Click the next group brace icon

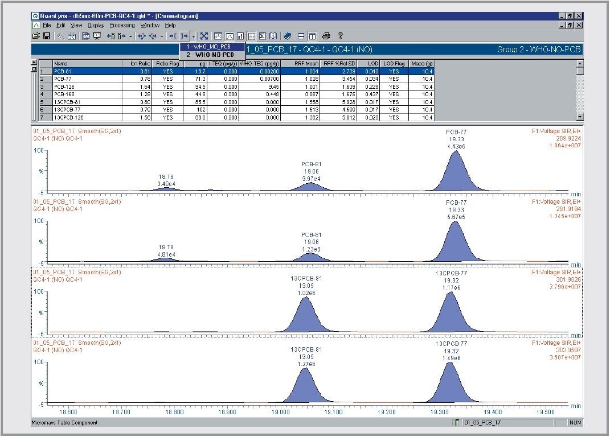[184, 36]
